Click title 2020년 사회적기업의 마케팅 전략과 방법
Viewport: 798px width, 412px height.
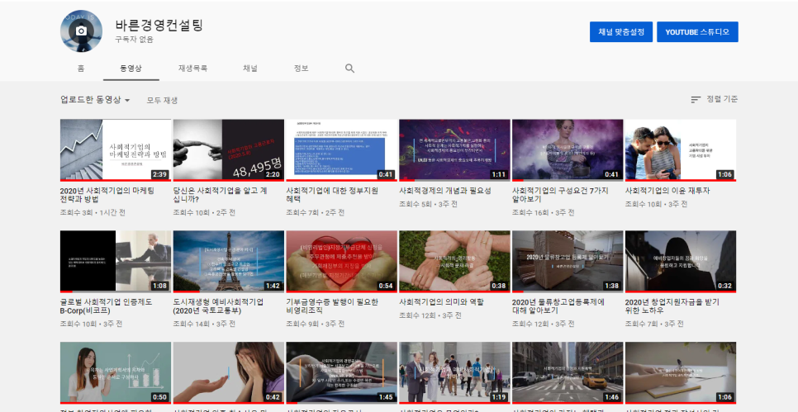coord(107,195)
